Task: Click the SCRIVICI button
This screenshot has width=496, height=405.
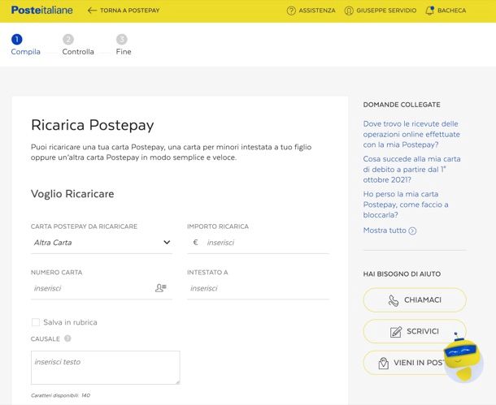Action: 415,331
